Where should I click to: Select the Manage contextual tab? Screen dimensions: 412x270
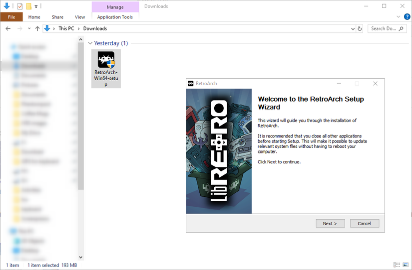point(115,7)
